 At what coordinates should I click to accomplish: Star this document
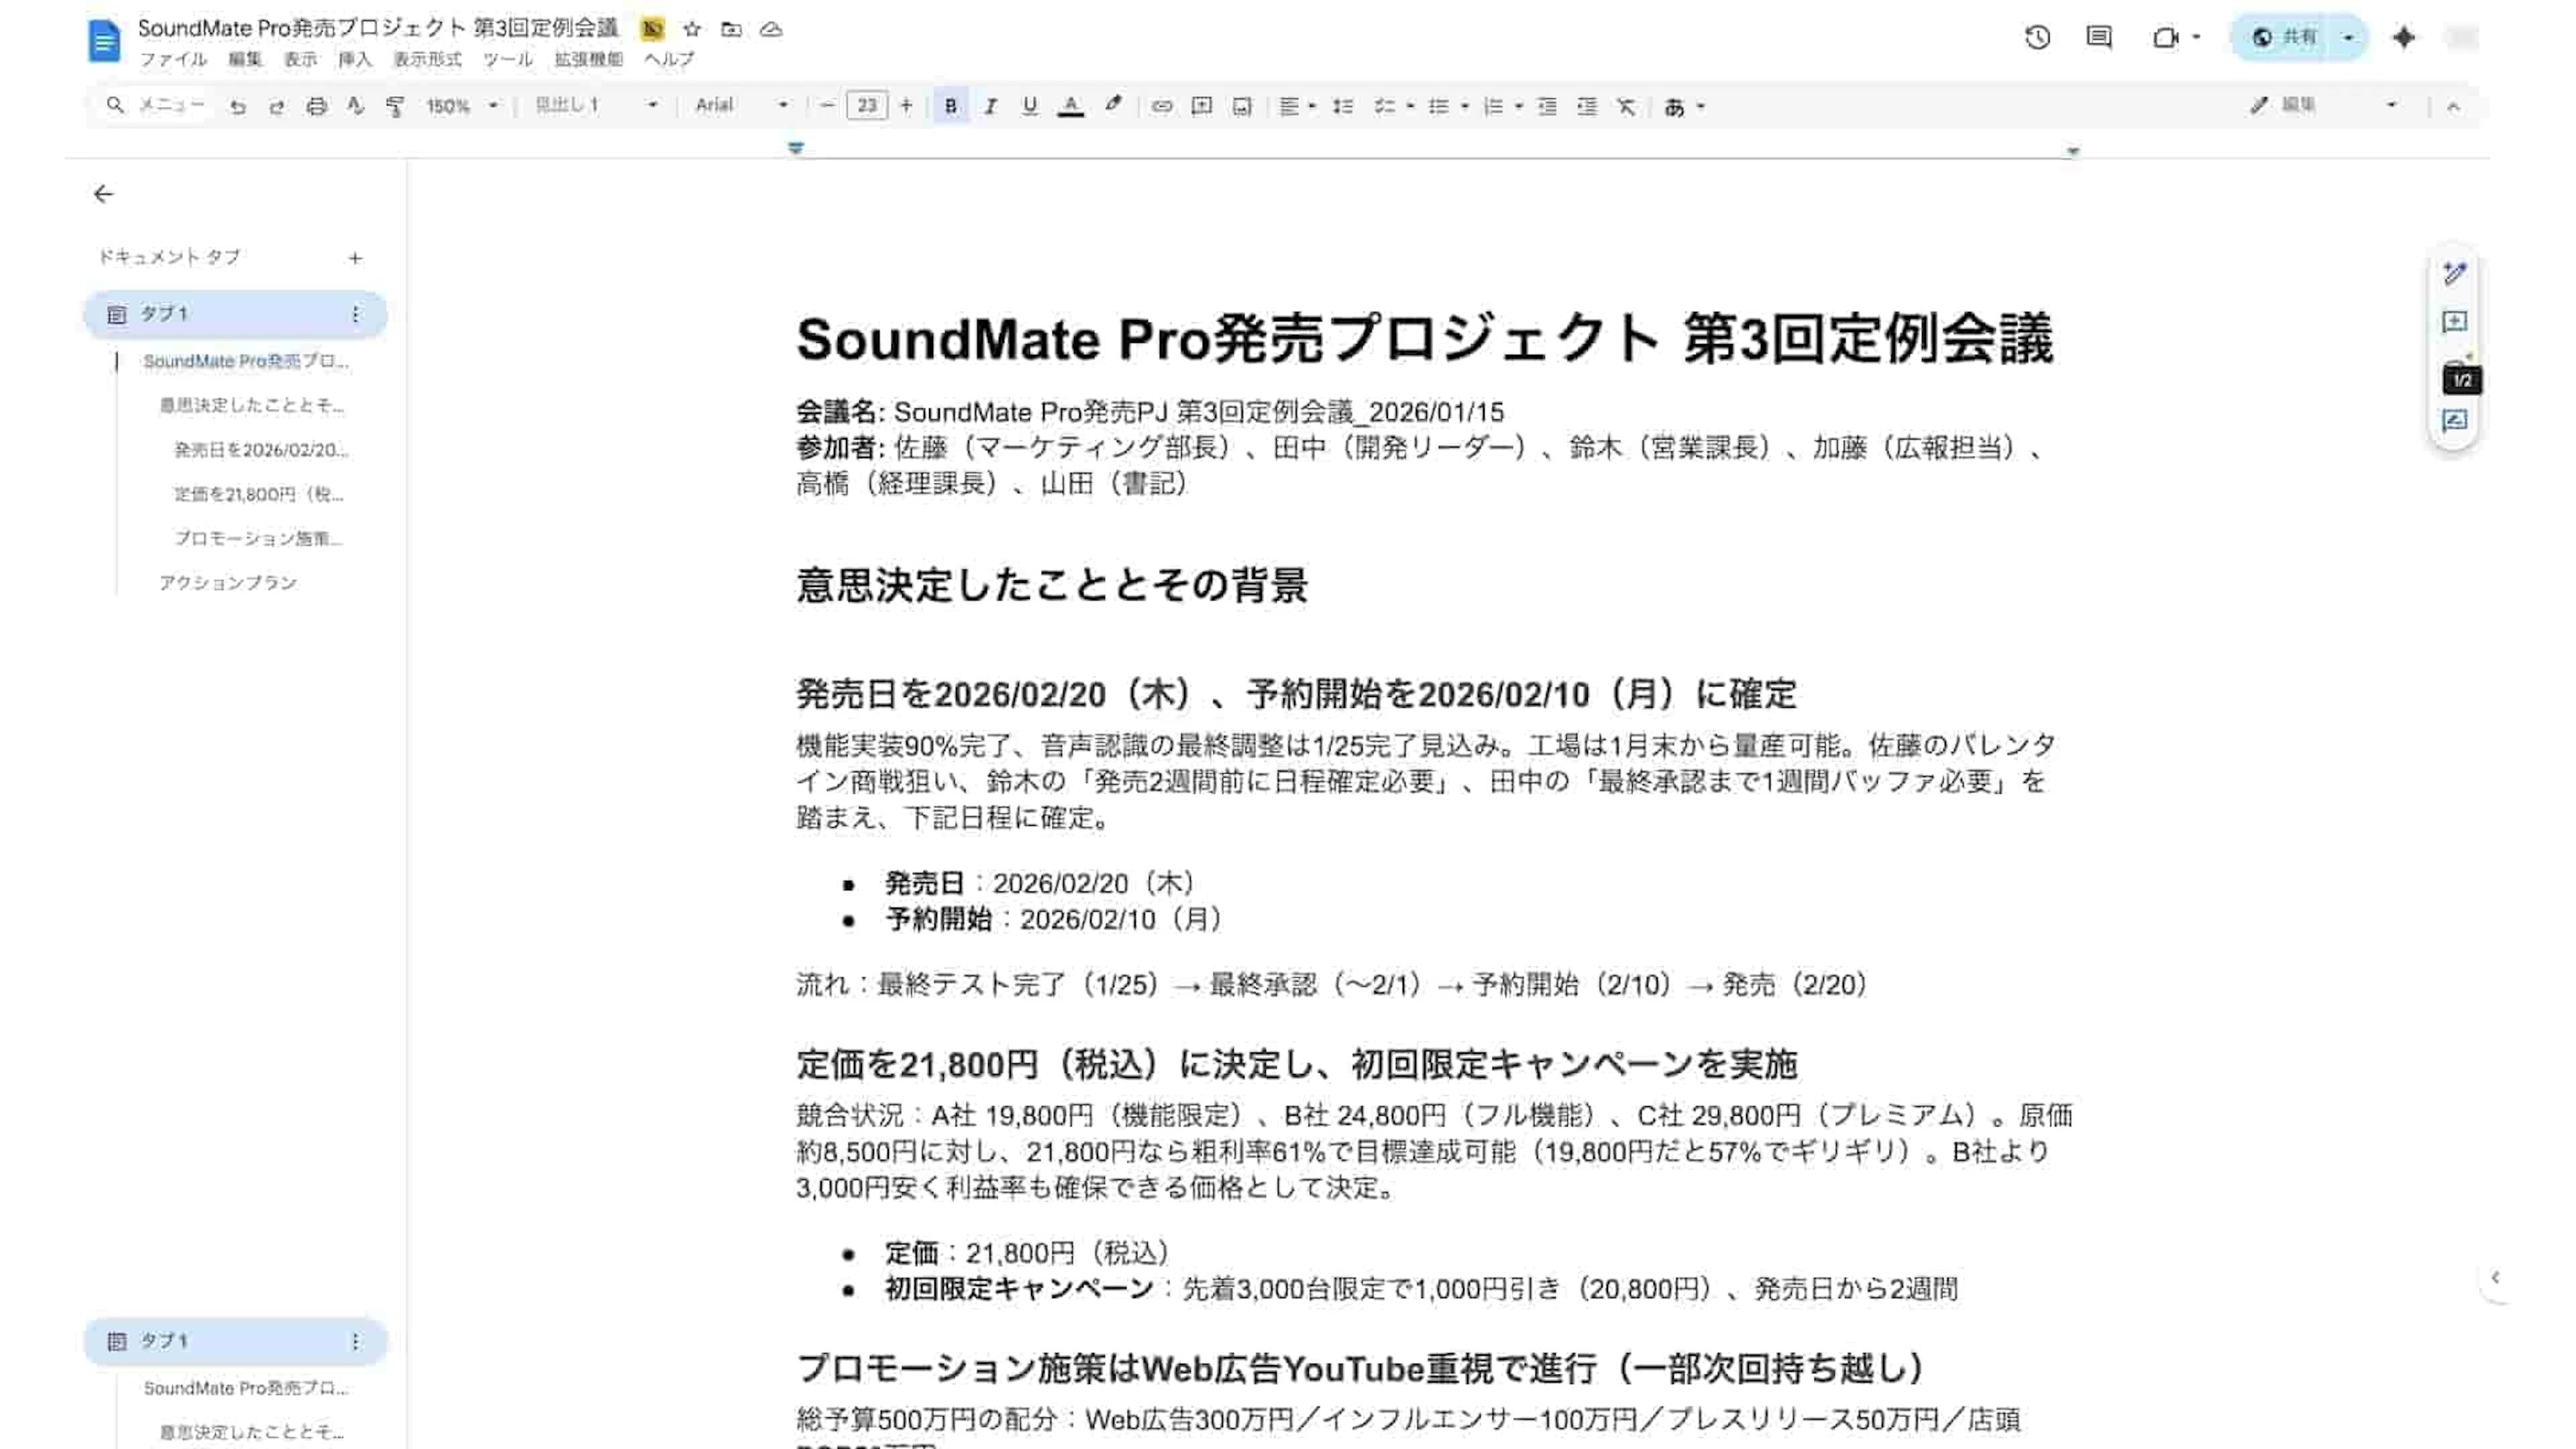tap(692, 29)
